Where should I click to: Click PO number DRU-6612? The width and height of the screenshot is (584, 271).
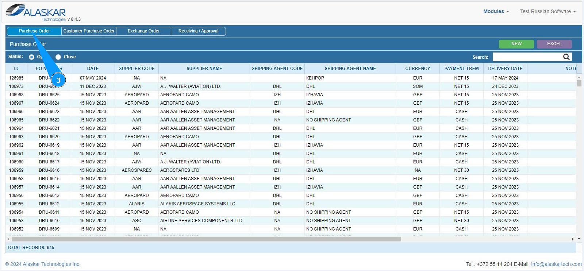[49, 204]
